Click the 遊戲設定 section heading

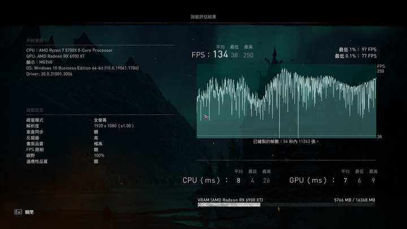(35, 110)
